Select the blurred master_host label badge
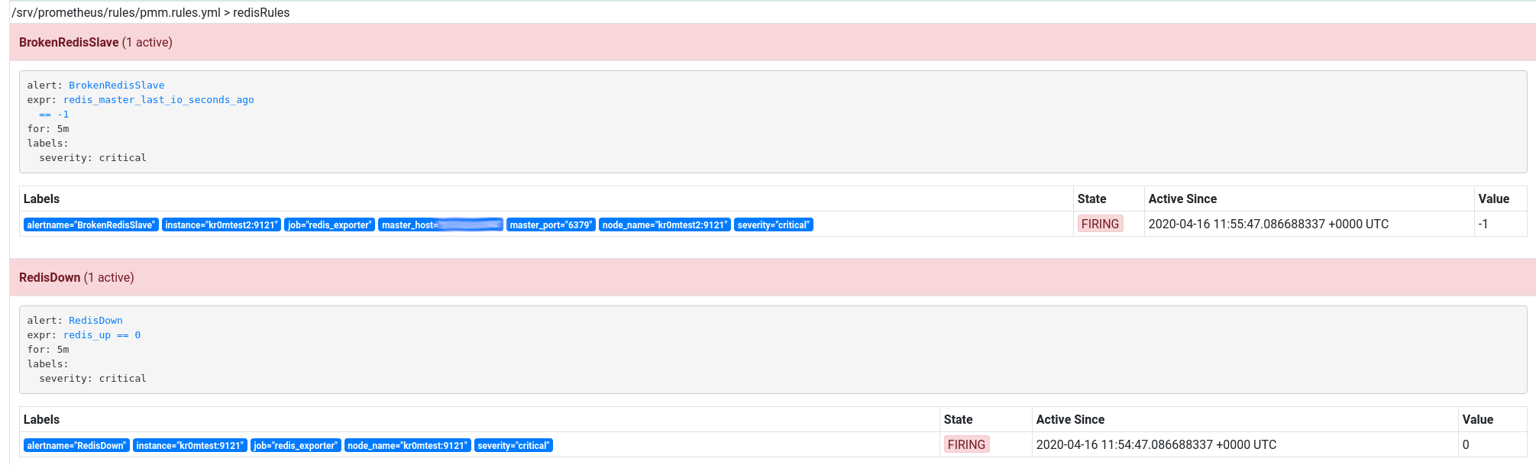1536x465 pixels. (x=441, y=225)
